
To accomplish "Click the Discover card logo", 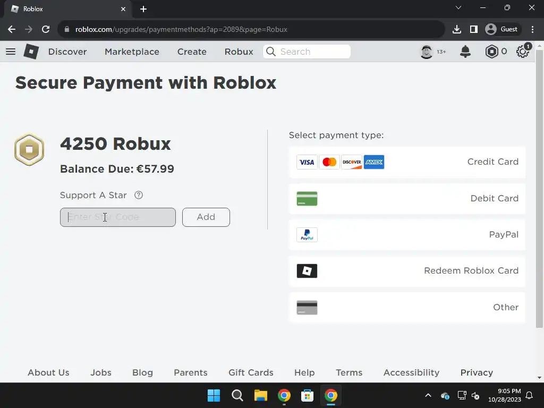I will 352,162.
